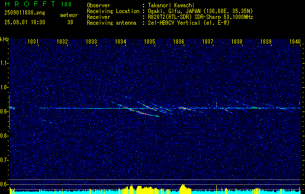
Task: Click the HROFFT title text
Action: pos(31,4)
